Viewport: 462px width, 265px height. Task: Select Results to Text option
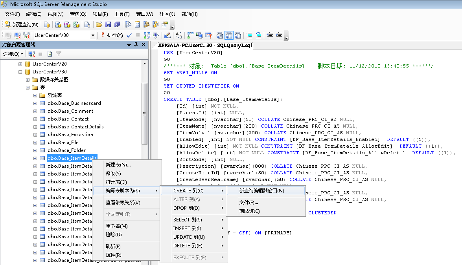[220, 35]
